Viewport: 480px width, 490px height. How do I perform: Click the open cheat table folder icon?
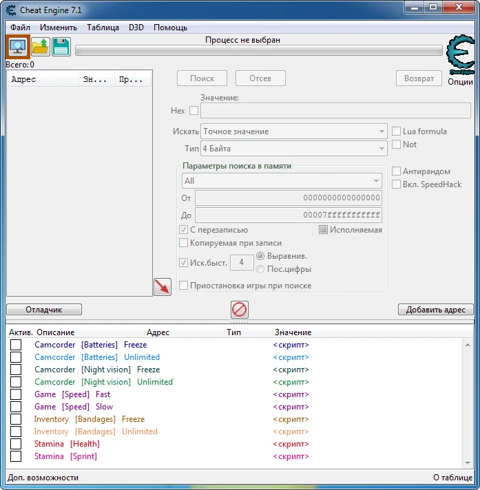41,47
